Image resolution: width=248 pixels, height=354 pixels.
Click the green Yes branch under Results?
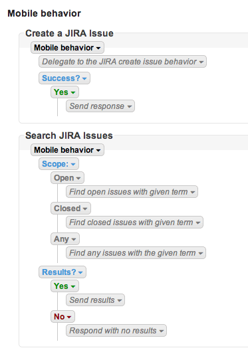[x=64, y=286]
